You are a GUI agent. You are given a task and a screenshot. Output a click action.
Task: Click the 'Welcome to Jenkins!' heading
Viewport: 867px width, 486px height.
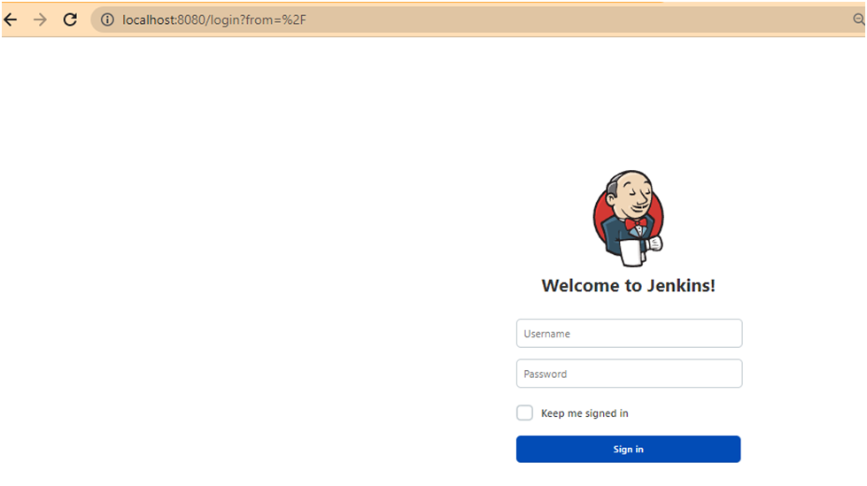coord(628,285)
